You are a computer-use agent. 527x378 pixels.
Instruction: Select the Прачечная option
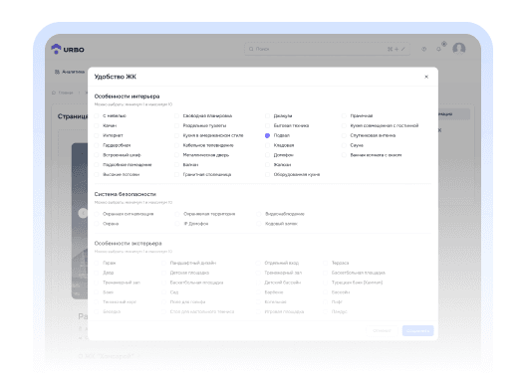coord(344,115)
